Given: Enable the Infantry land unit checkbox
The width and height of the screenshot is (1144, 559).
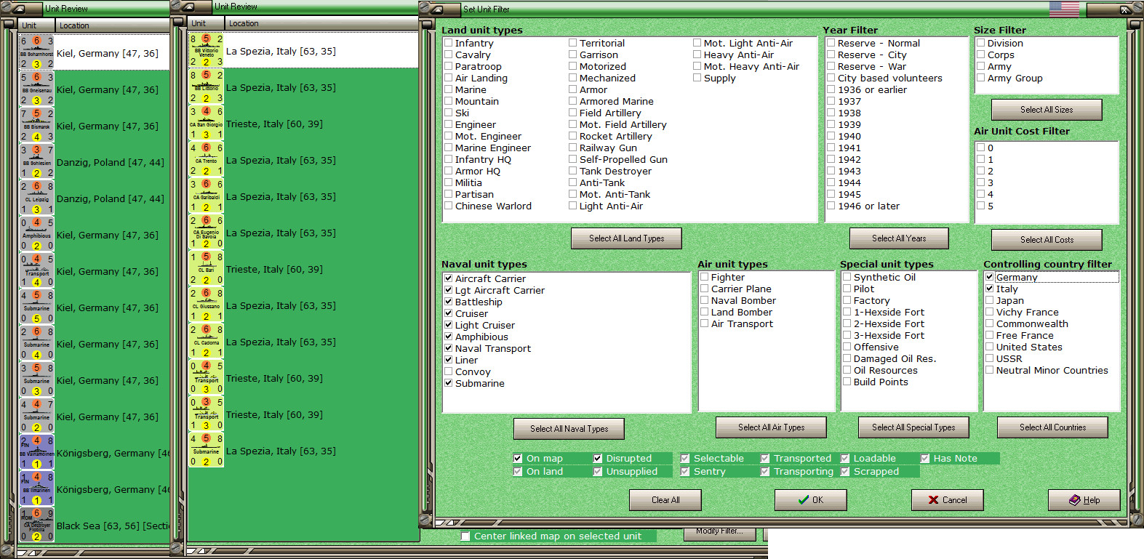Looking at the screenshot, I should [x=449, y=43].
